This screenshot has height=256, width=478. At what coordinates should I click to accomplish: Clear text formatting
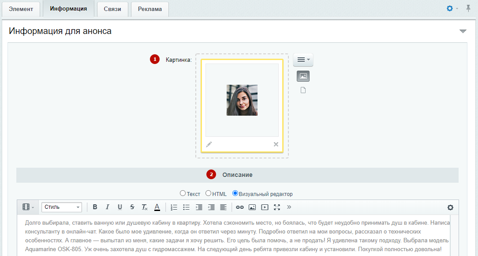(x=145, y=207)
